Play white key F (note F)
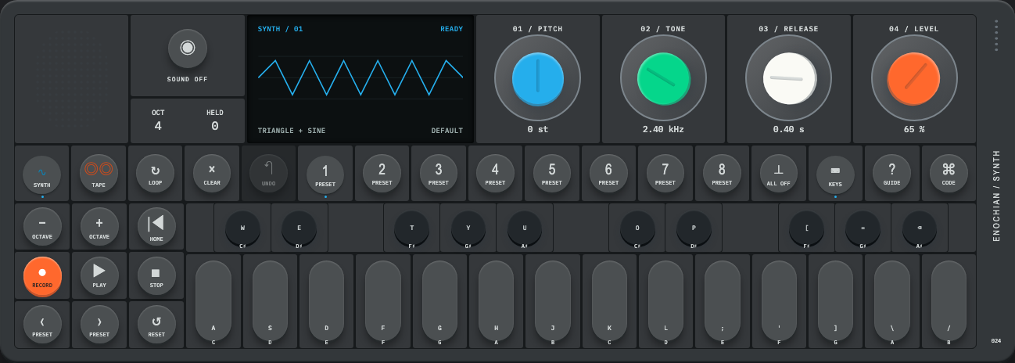Screen dimensions: 1015x363 [383, 300]
